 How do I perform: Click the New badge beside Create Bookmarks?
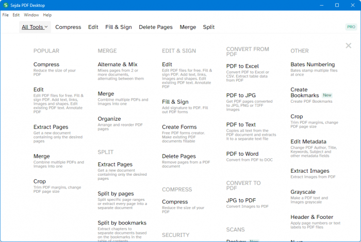(327, 95)
